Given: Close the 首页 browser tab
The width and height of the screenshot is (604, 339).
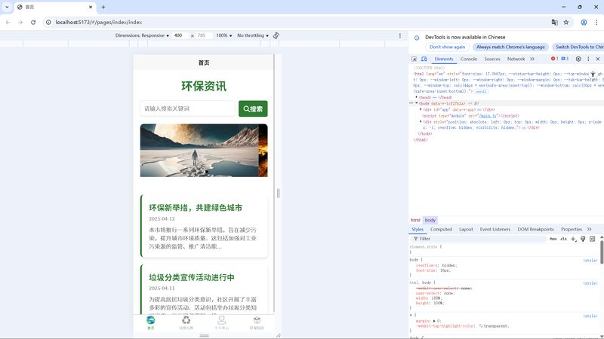Looking at the screenshot, I should pos(91,7).
